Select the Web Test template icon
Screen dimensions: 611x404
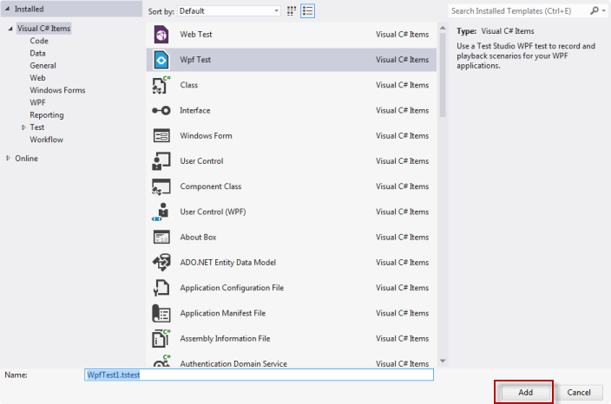[x=161, y=35]
